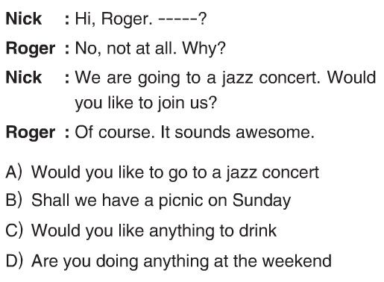Click the reply "No, not at all. Why?"

150,48
